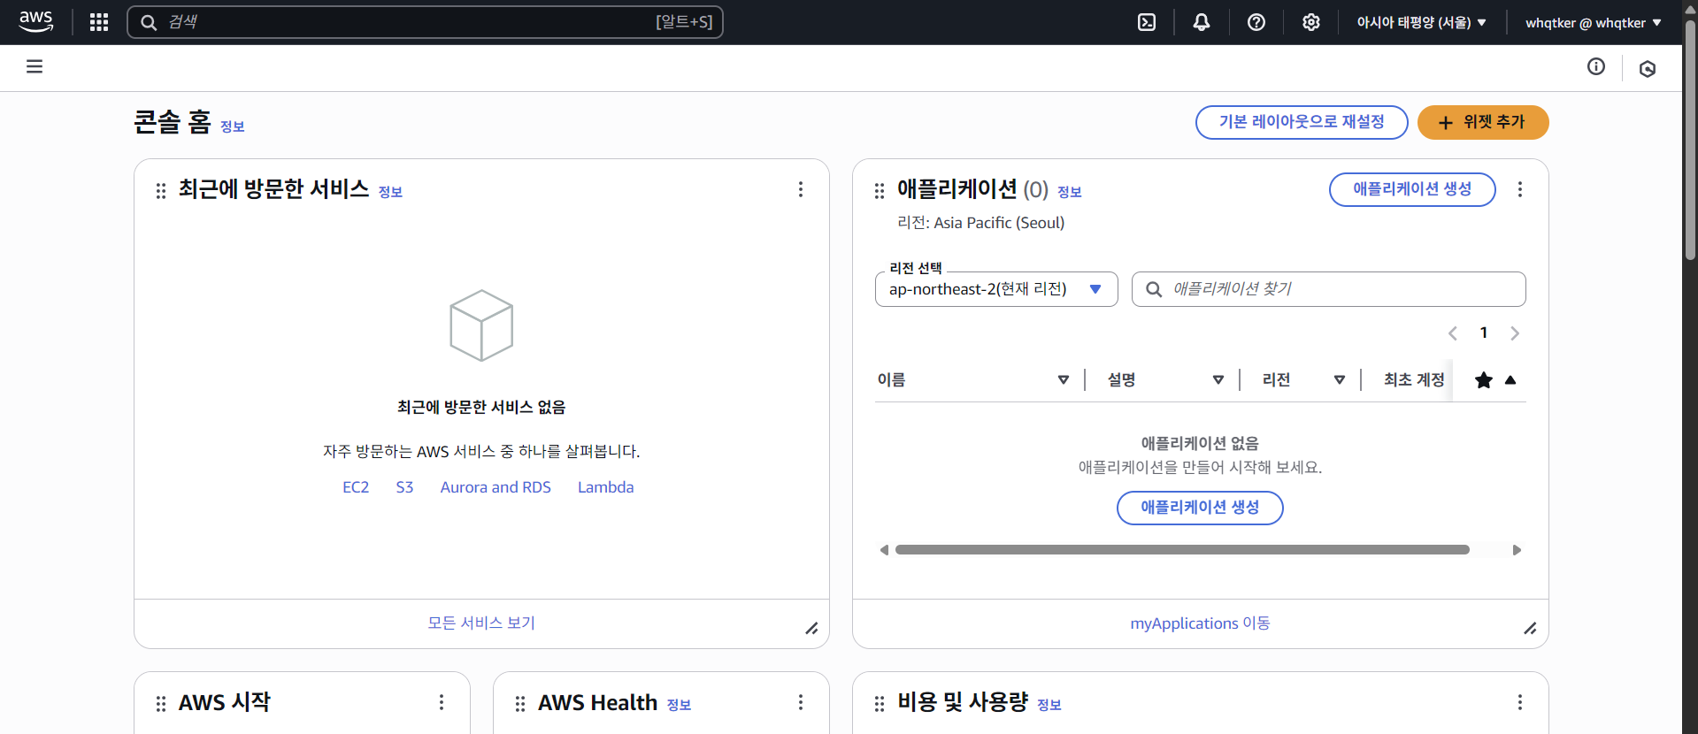This screenshot has height=734, width=1698.
Task: Go to next page in applications table
Action: [1515, 333]
